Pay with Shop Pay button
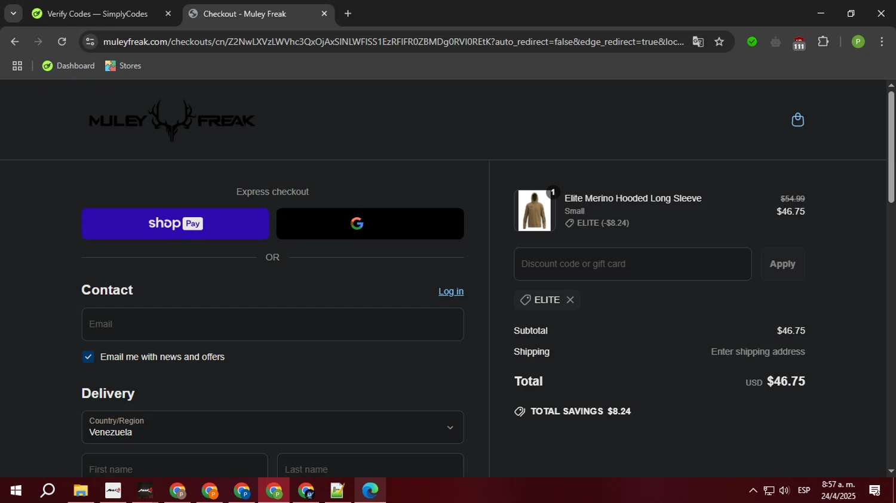Viewport: 896px width, 503px height. 175,224
